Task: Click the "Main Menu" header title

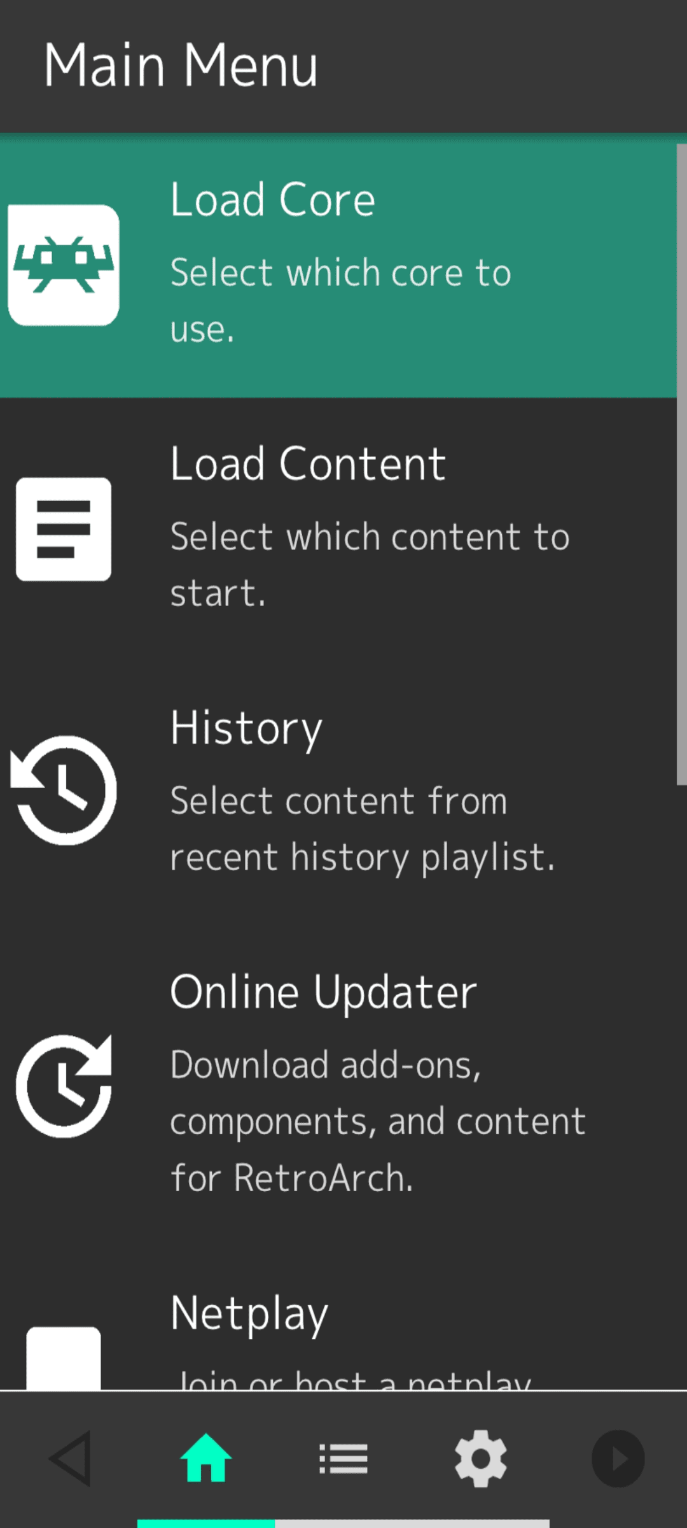Action: pos(181,65)
